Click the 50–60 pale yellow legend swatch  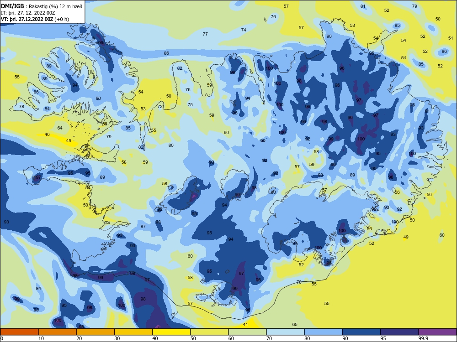click(209, 332)
